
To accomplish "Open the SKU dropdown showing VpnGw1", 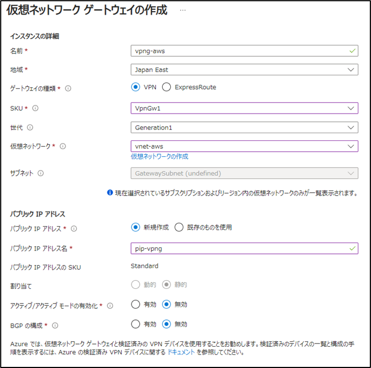I will [x=244, y=108].
